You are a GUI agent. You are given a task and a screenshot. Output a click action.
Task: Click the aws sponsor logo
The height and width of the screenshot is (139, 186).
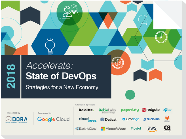(x=152, y=129)
